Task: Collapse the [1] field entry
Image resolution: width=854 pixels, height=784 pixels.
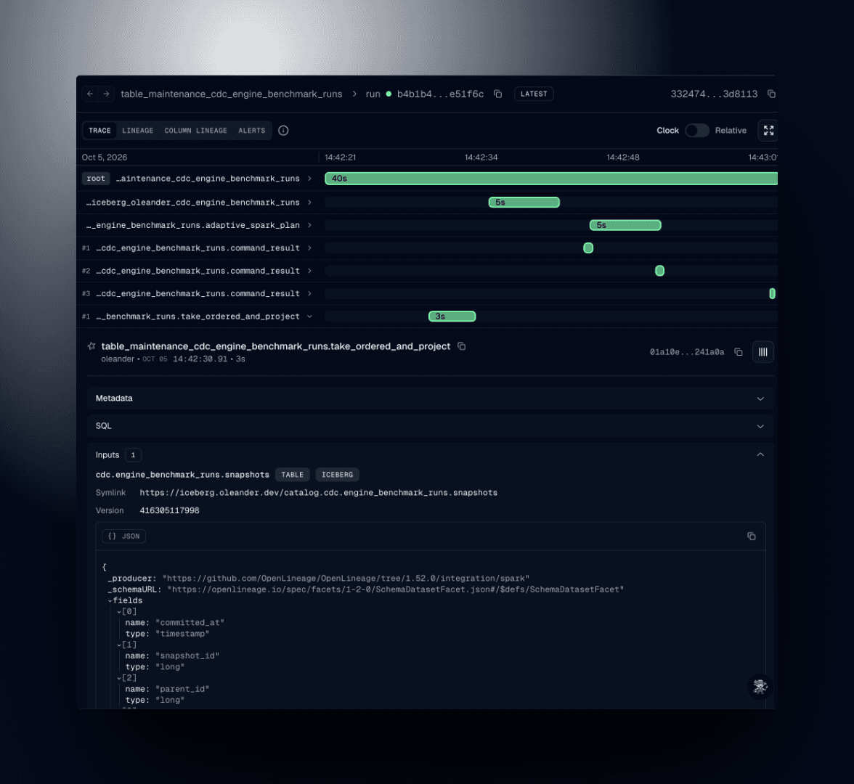Action: click(x=119, y=645)
